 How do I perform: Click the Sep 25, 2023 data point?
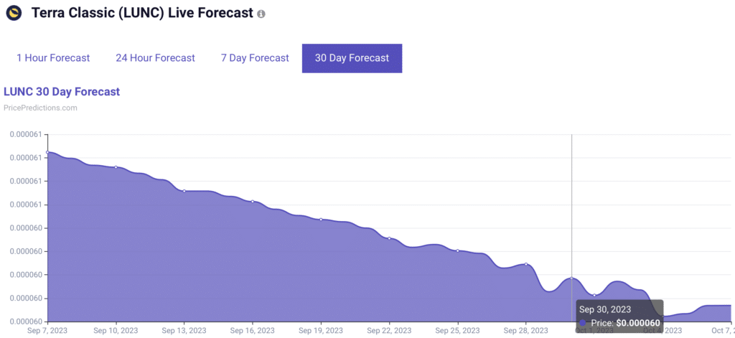(457, 250)
